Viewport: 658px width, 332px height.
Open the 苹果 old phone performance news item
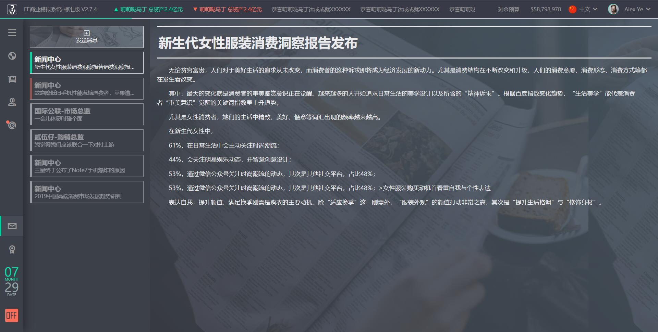(87, 89)
